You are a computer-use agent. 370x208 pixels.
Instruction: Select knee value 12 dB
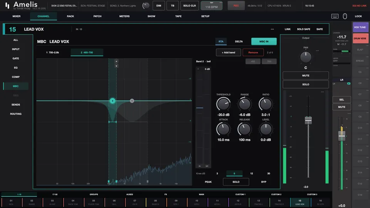(252, 174)
